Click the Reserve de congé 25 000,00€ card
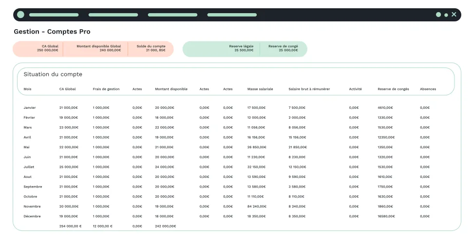This screenshot has width=473, height=243. pyautogui.click(x=284, y=49)
